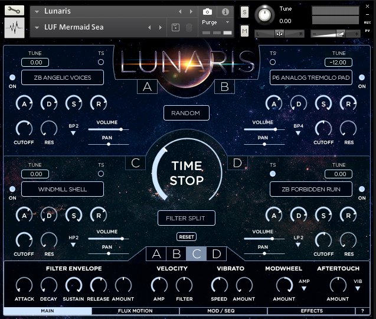Click Filter Envelope Attack knob
Viewport: 376px width, 319px height.
(24, 286)
